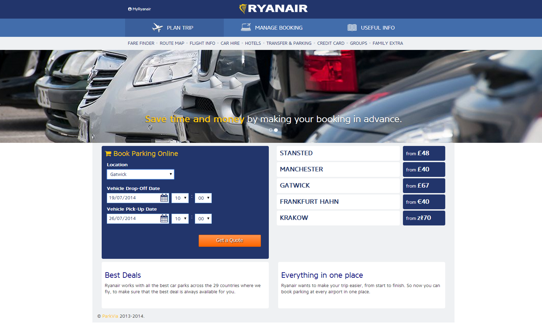Click into the vehicle pick-up date field
This screenshot has height=328, width=542.
click(133, 219)
